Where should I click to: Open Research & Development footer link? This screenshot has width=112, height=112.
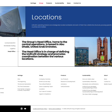pos(68,81)
